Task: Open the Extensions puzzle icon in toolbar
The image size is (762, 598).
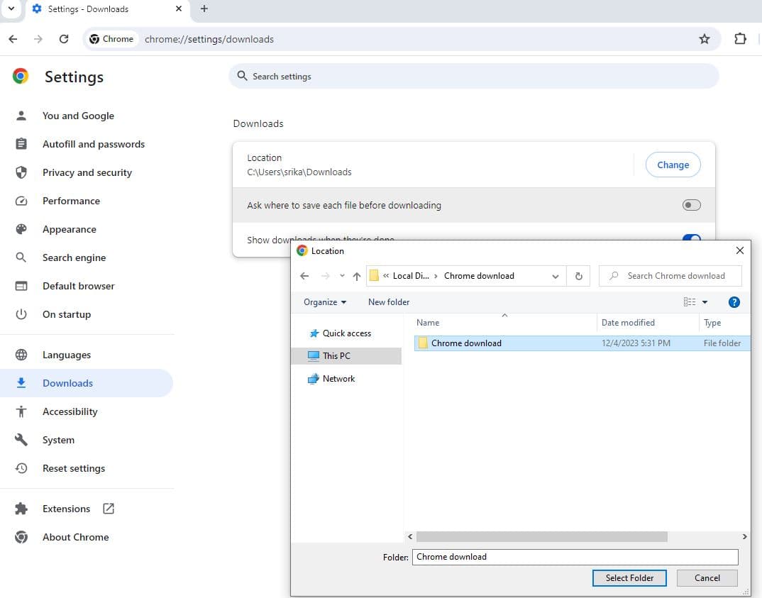Action: coord(740,39)
